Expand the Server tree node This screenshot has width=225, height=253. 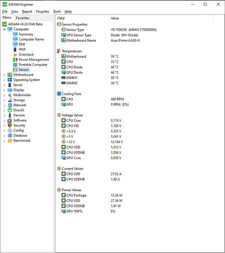pyautogui.click(x=4, y=85)
